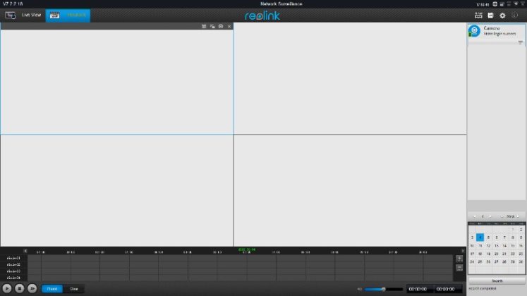
Task: Select the top-left video pane
Action: click(x=116, y=82)
